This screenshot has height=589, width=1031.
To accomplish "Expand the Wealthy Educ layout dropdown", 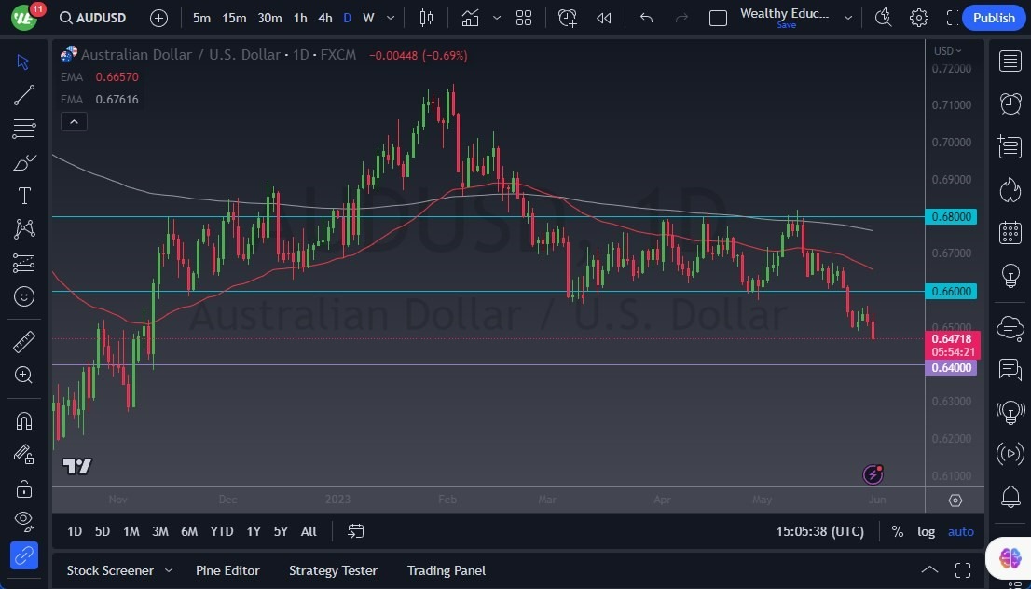I will pos(847,17).
